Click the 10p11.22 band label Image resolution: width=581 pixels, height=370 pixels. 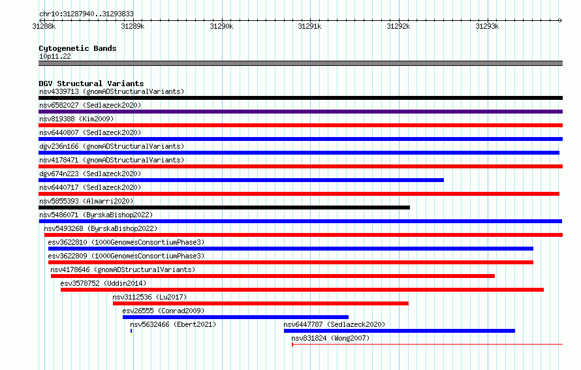point(55,56)
